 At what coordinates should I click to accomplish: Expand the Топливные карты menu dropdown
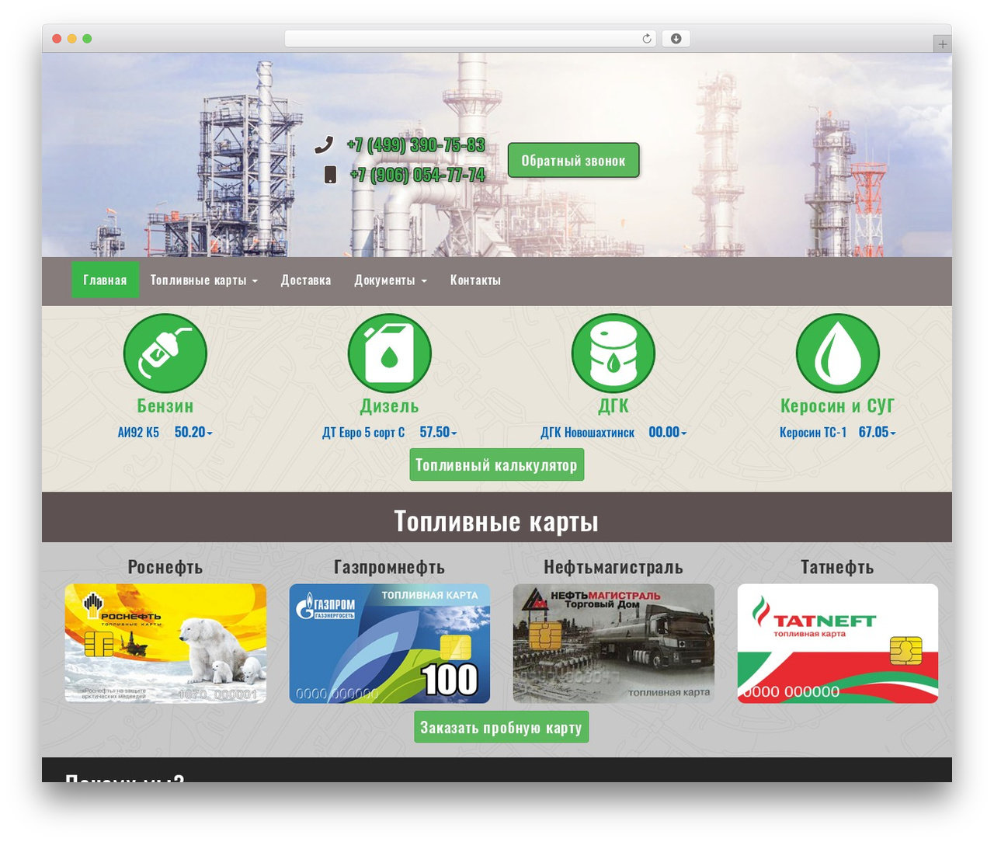(204, 280)
